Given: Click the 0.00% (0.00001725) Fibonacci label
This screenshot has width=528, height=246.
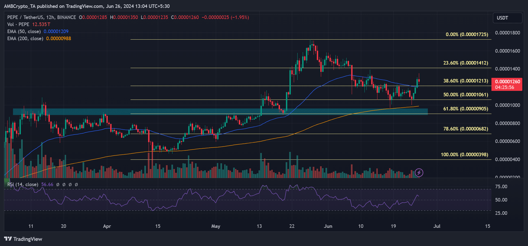Looking at the screenshot, I should point(467,34).
